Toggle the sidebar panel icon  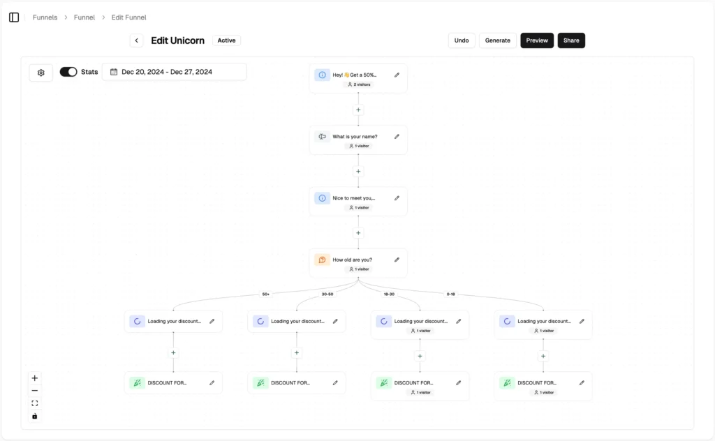click(14, 17)
